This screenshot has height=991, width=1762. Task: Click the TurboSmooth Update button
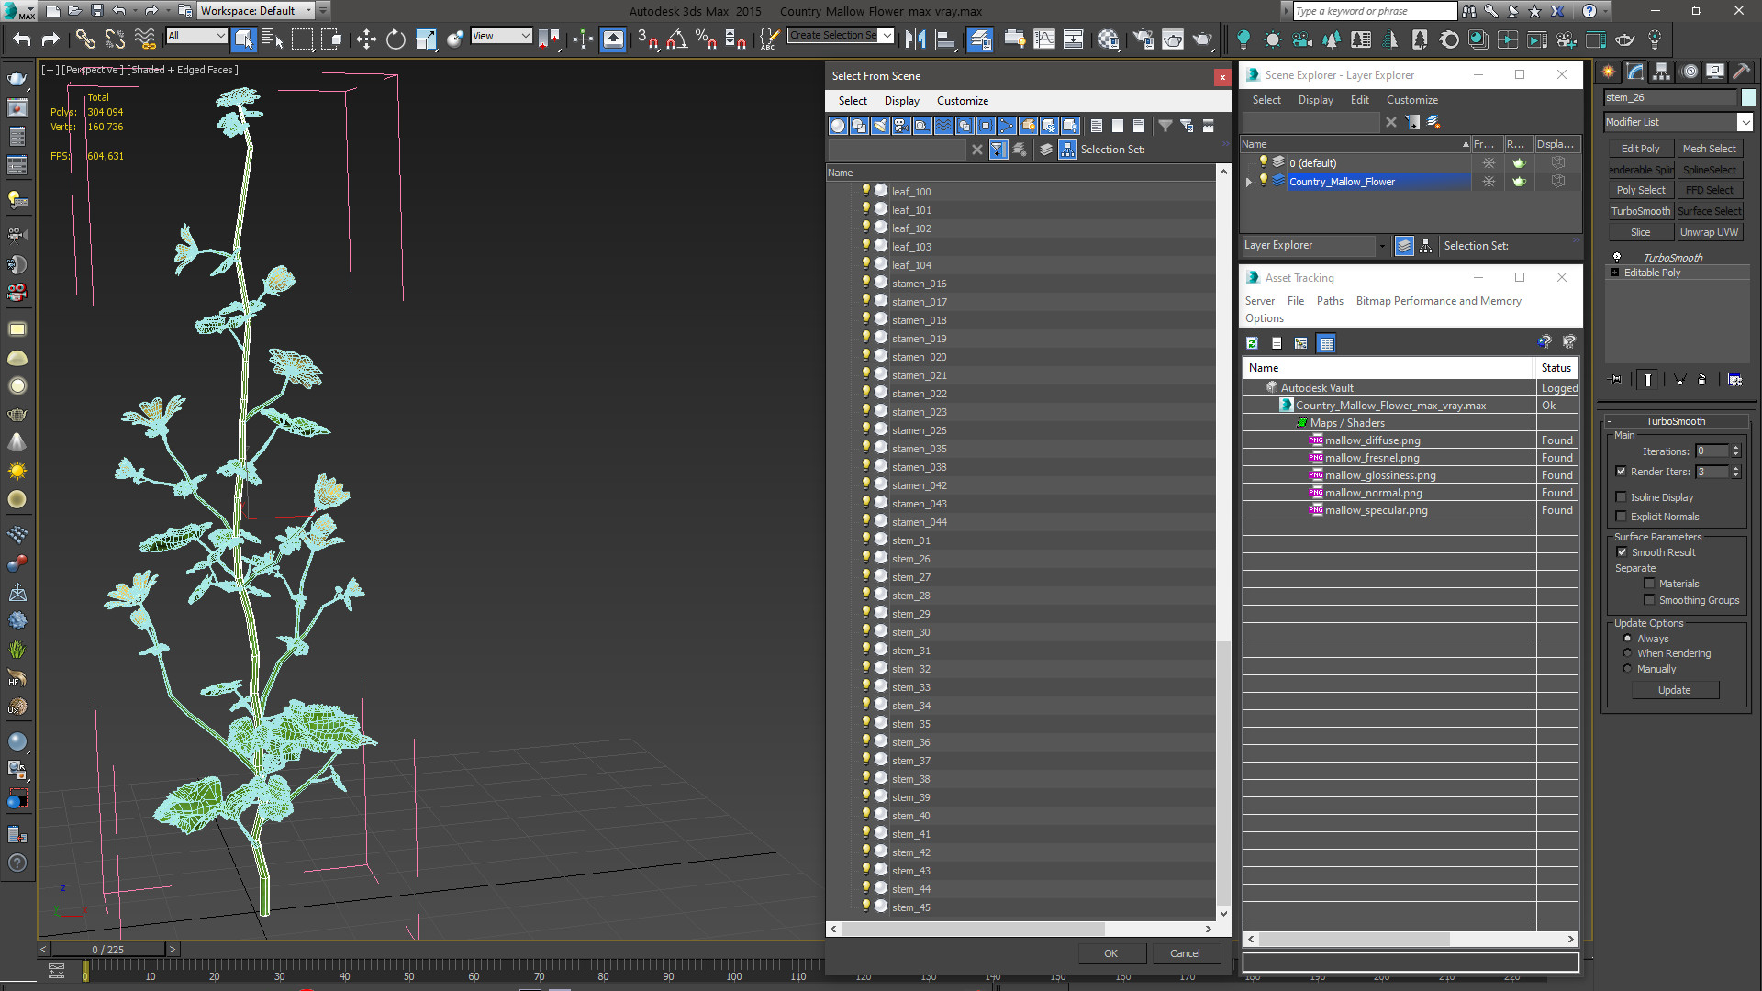(1674, 690)
